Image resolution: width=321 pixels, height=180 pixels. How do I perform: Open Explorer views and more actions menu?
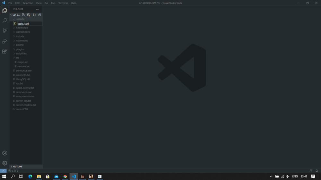(37, 9)
